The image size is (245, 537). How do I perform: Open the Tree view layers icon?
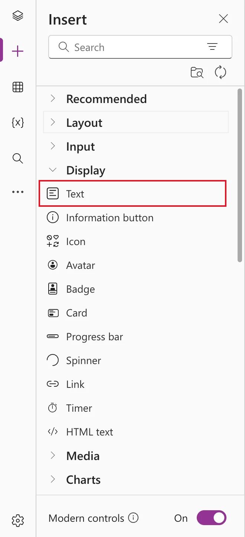coord(18,16)
